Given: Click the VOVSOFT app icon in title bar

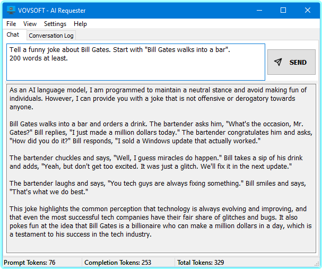Looking at the screenshot, I should pos(11,10).
